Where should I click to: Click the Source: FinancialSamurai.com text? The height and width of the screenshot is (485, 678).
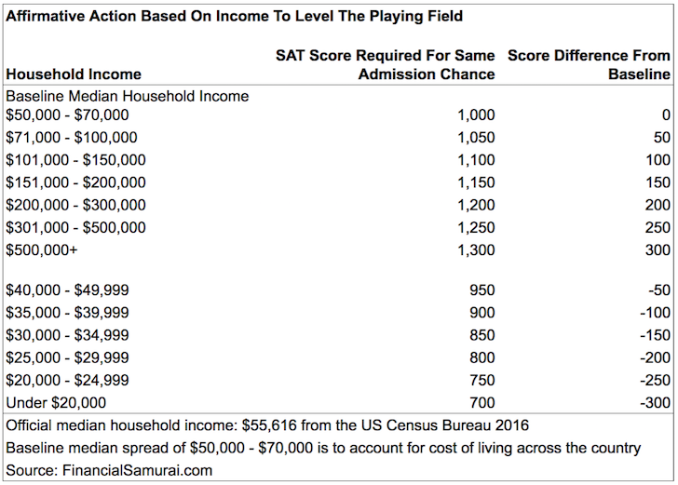click(x=109, y=470)
